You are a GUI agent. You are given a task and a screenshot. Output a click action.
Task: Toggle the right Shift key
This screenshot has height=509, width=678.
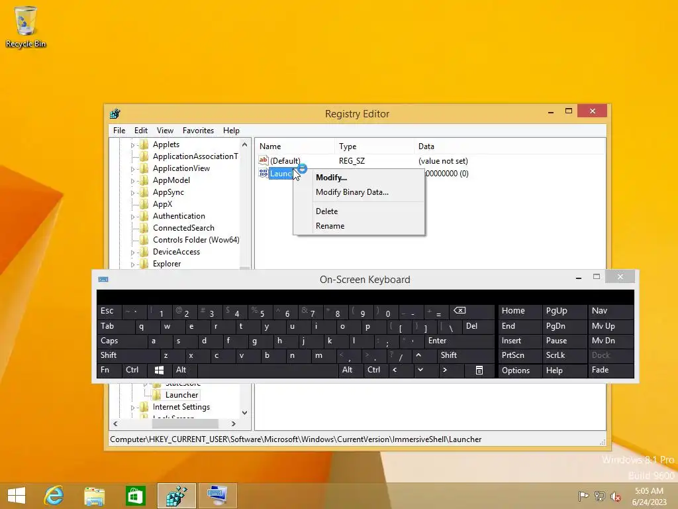(x=465, y=355)
